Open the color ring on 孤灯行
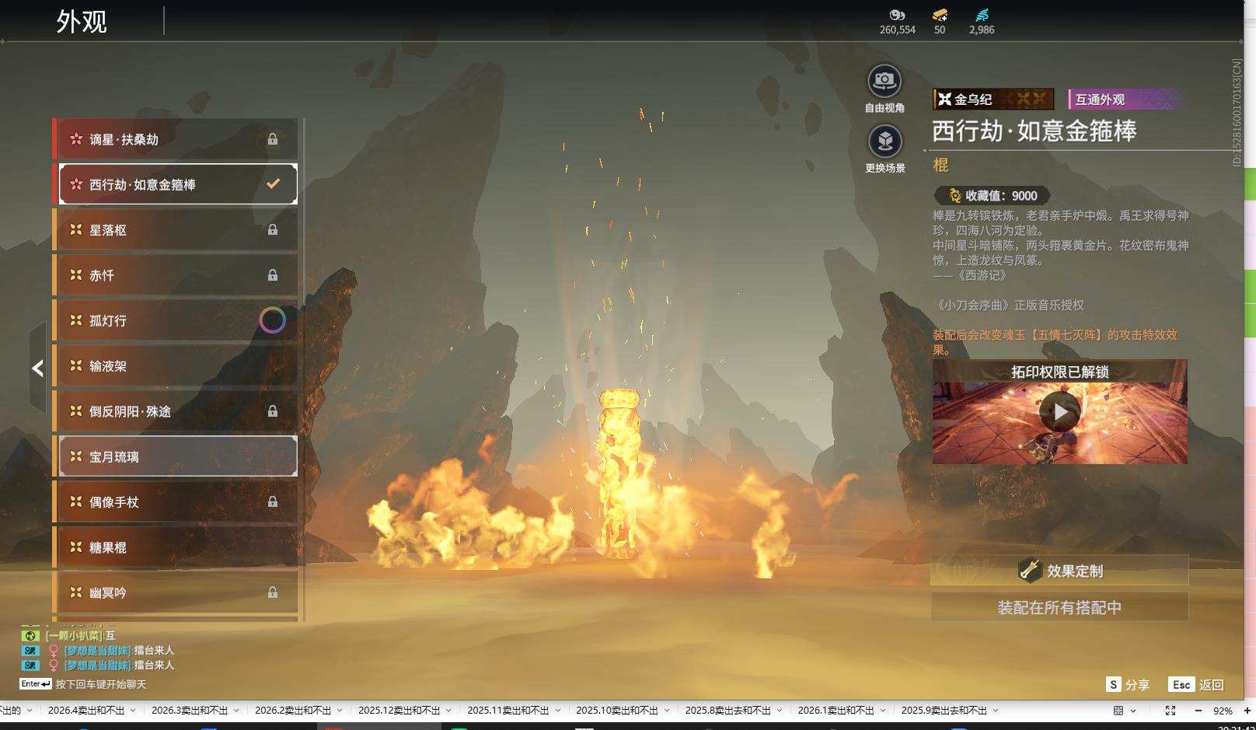1256x730 pixels. (272, 320)
